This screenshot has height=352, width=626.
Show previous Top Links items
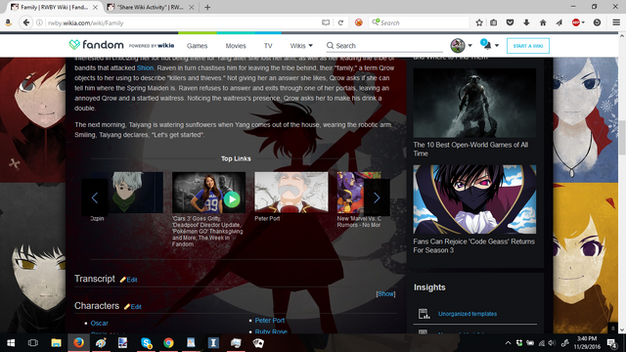coord(95,198)
